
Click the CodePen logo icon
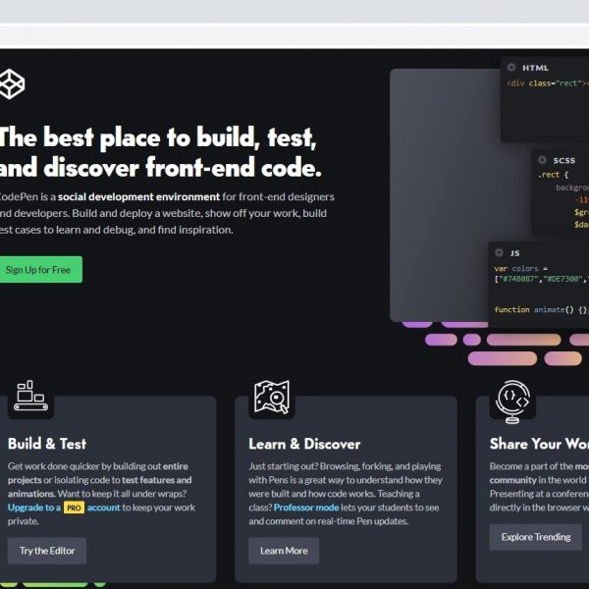click(11, 83)
